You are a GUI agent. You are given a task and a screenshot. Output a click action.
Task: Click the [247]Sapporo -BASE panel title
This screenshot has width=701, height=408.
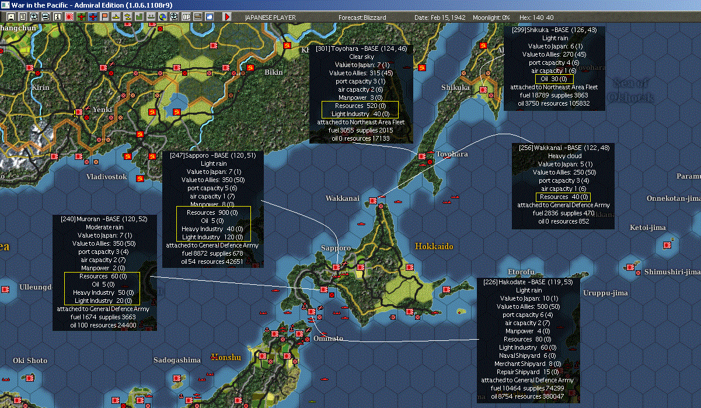click(214, 156)
